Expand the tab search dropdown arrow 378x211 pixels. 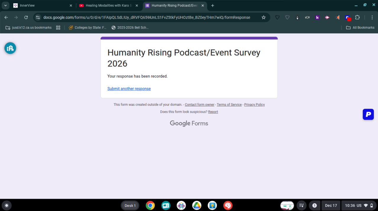point(5,6)
